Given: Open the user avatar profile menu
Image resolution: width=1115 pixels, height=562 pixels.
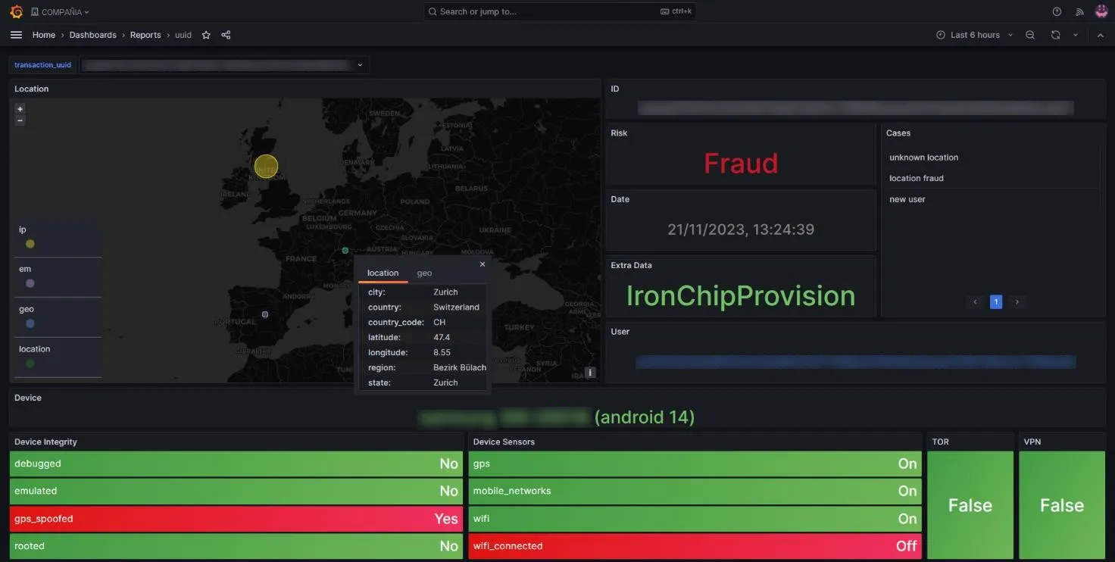Looking at the screenshot, I should click(1101, 11).
